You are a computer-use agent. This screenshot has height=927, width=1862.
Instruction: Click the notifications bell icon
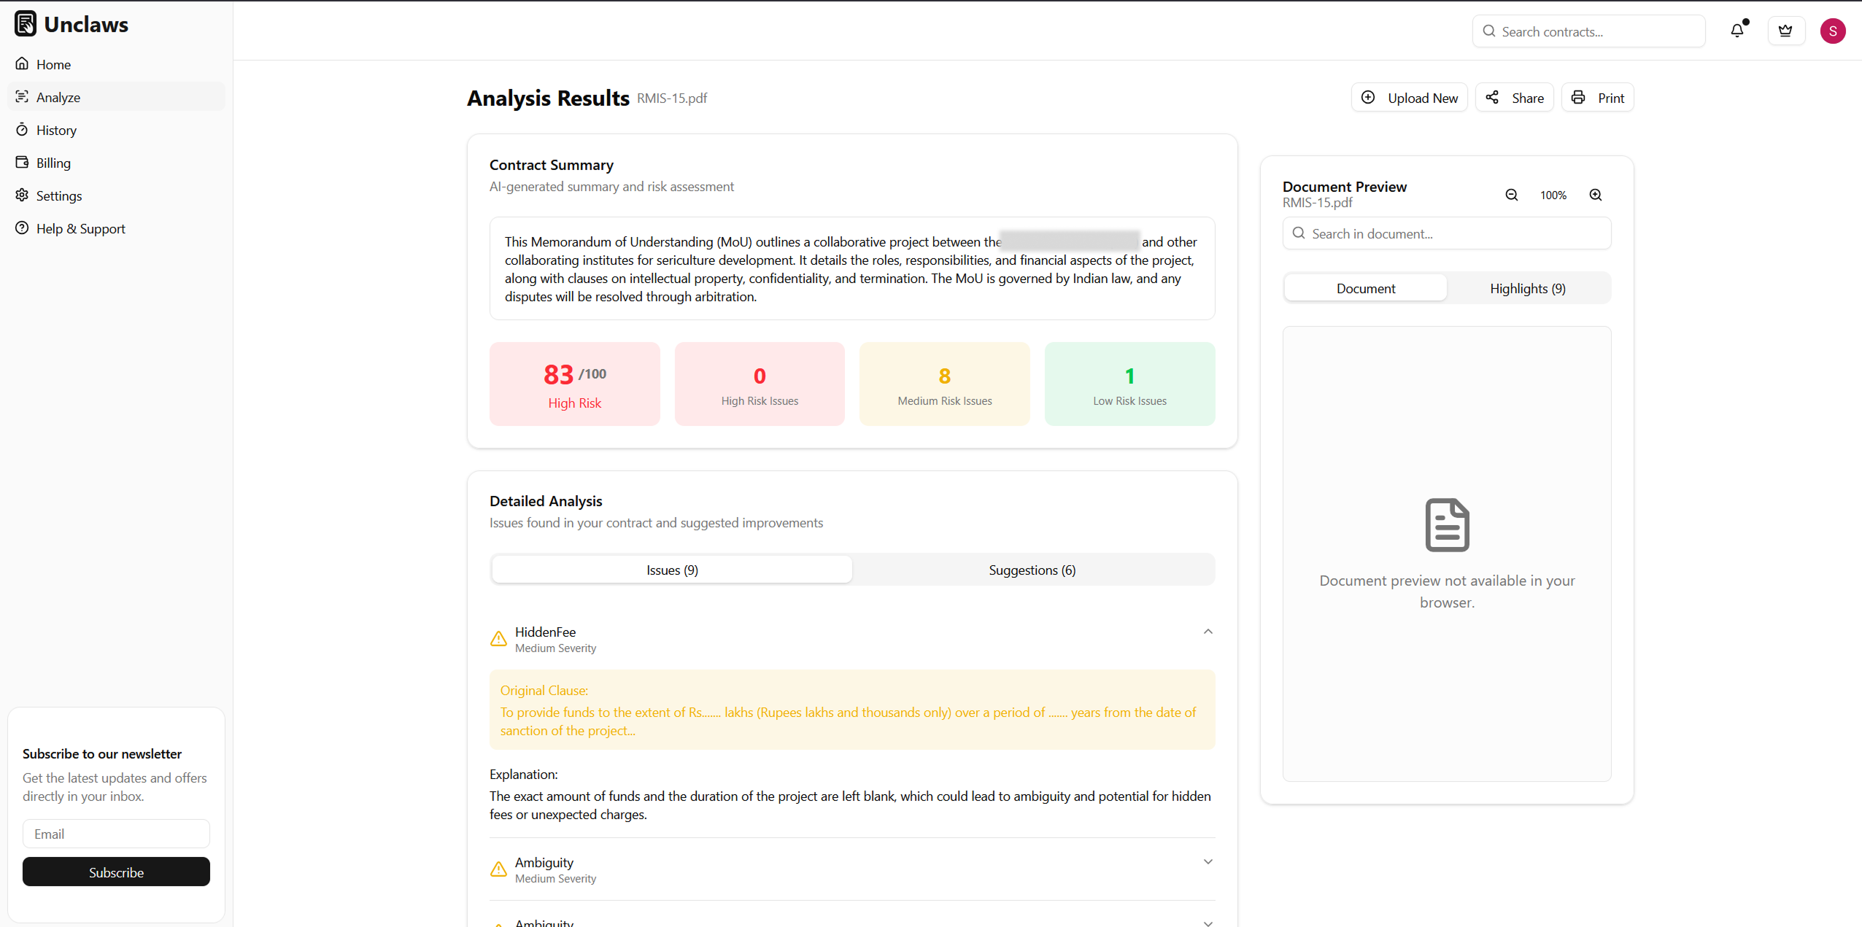tap(1737, 31)
